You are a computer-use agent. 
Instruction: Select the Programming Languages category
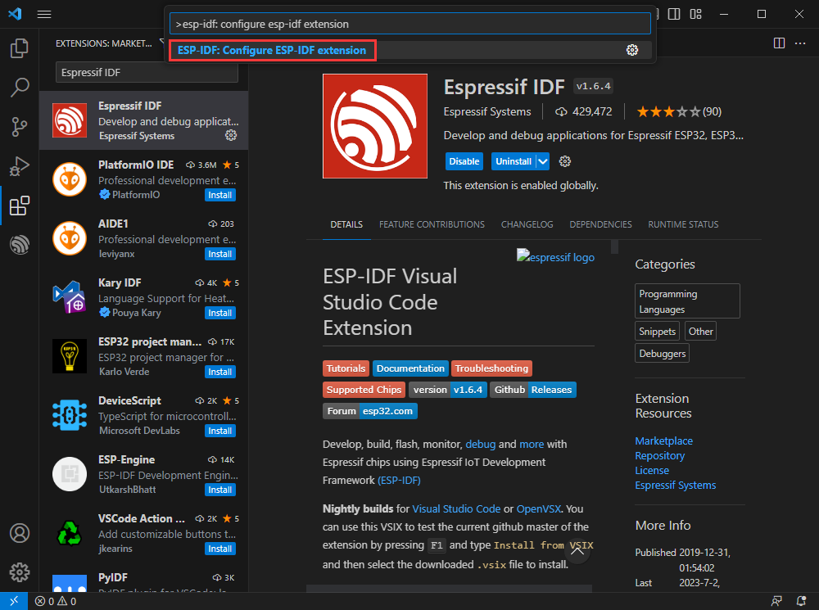pos(687,300)
